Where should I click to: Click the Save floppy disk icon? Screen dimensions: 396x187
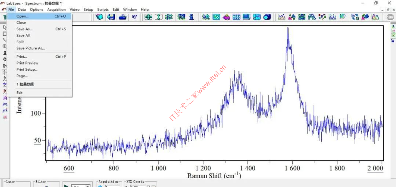click(x=111, y=17)
